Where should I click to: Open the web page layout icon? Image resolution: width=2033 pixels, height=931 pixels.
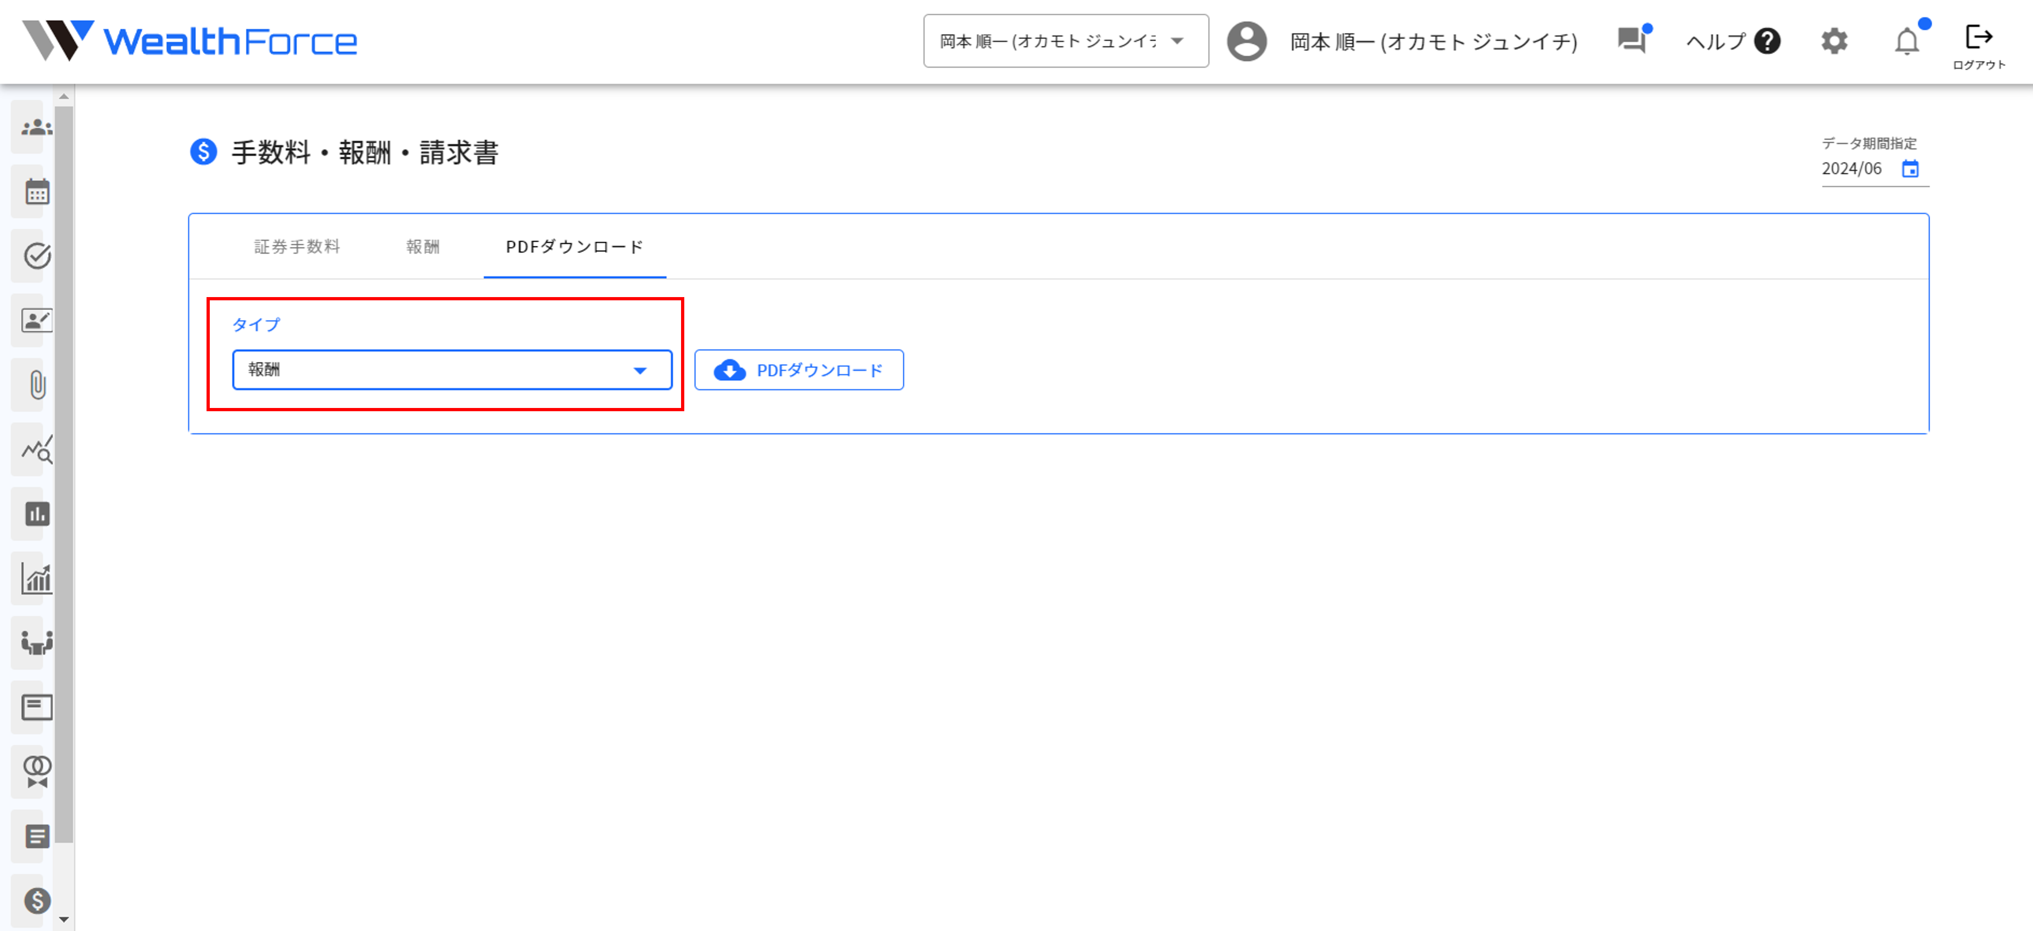37,708
